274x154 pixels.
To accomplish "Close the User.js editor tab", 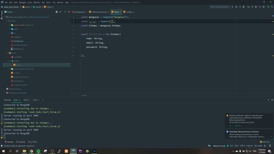I will click(x=121, y=12).
